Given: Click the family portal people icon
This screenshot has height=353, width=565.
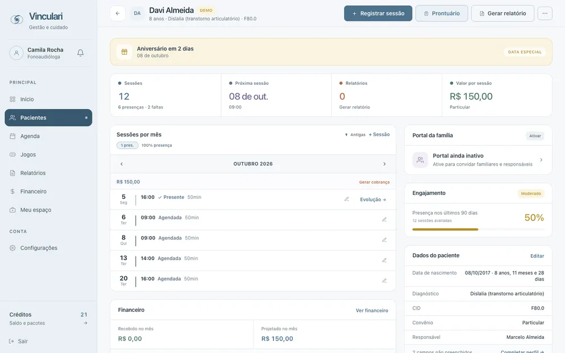Looking at the screenshot, I should [420, 160].
